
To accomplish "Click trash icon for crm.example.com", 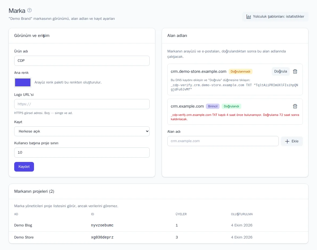I will click(295, 106).
